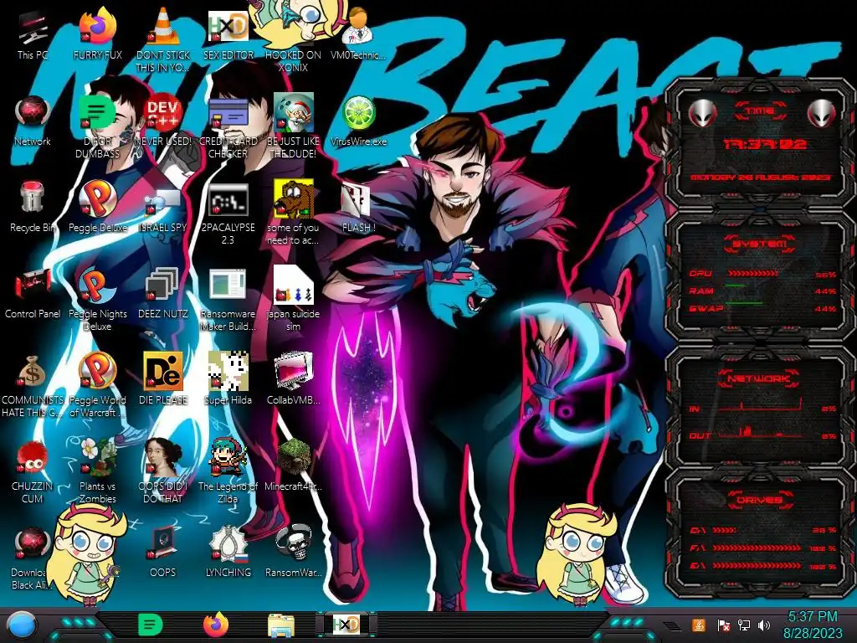Click the TIME widget header
Image resolution: width=857 pixels, height=643 pixels.
point(760,111)
